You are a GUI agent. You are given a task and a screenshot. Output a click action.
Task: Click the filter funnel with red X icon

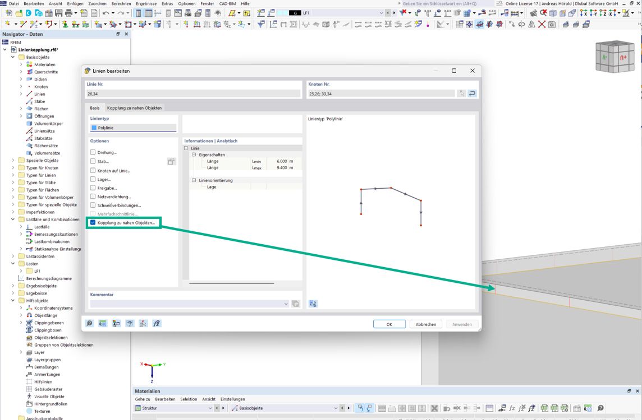[403, 13]
